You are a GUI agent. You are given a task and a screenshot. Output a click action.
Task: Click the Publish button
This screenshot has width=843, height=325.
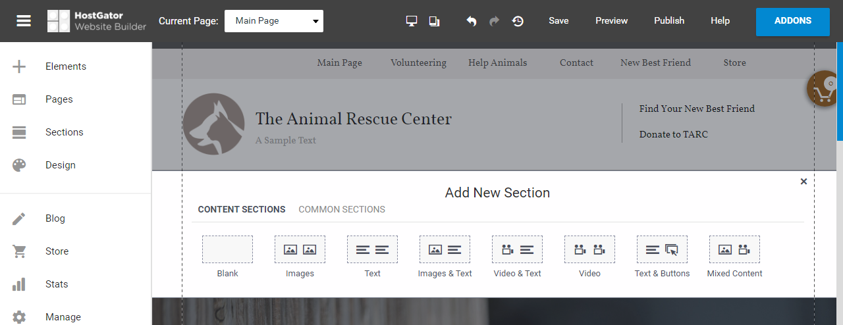pos(669,21)
